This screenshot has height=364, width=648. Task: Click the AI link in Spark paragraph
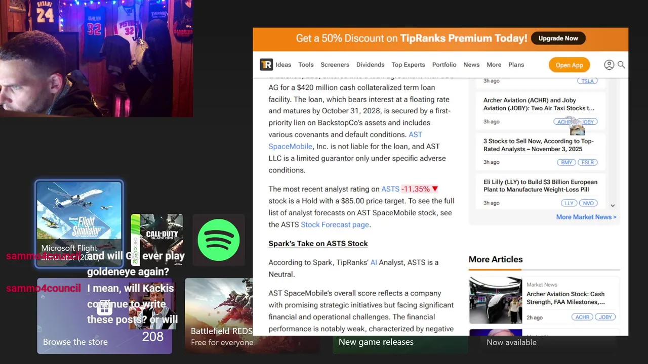point(374,262)
